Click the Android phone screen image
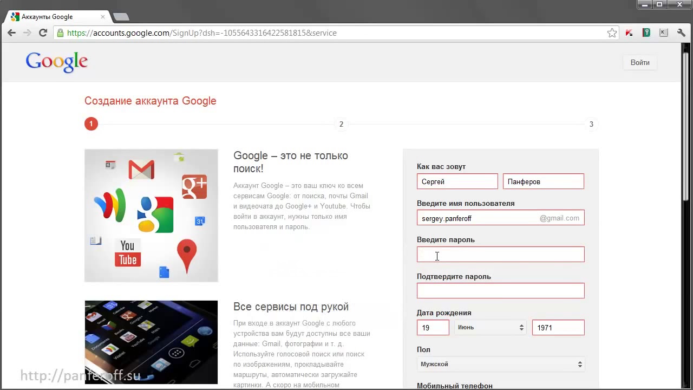This screenshot has width=693, height=390. click(x=151, y=342)
